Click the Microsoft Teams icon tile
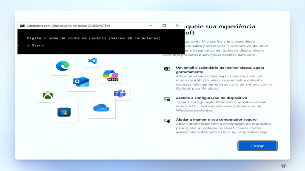The width and height of the screenshot is (305, 171). point(121,93)
